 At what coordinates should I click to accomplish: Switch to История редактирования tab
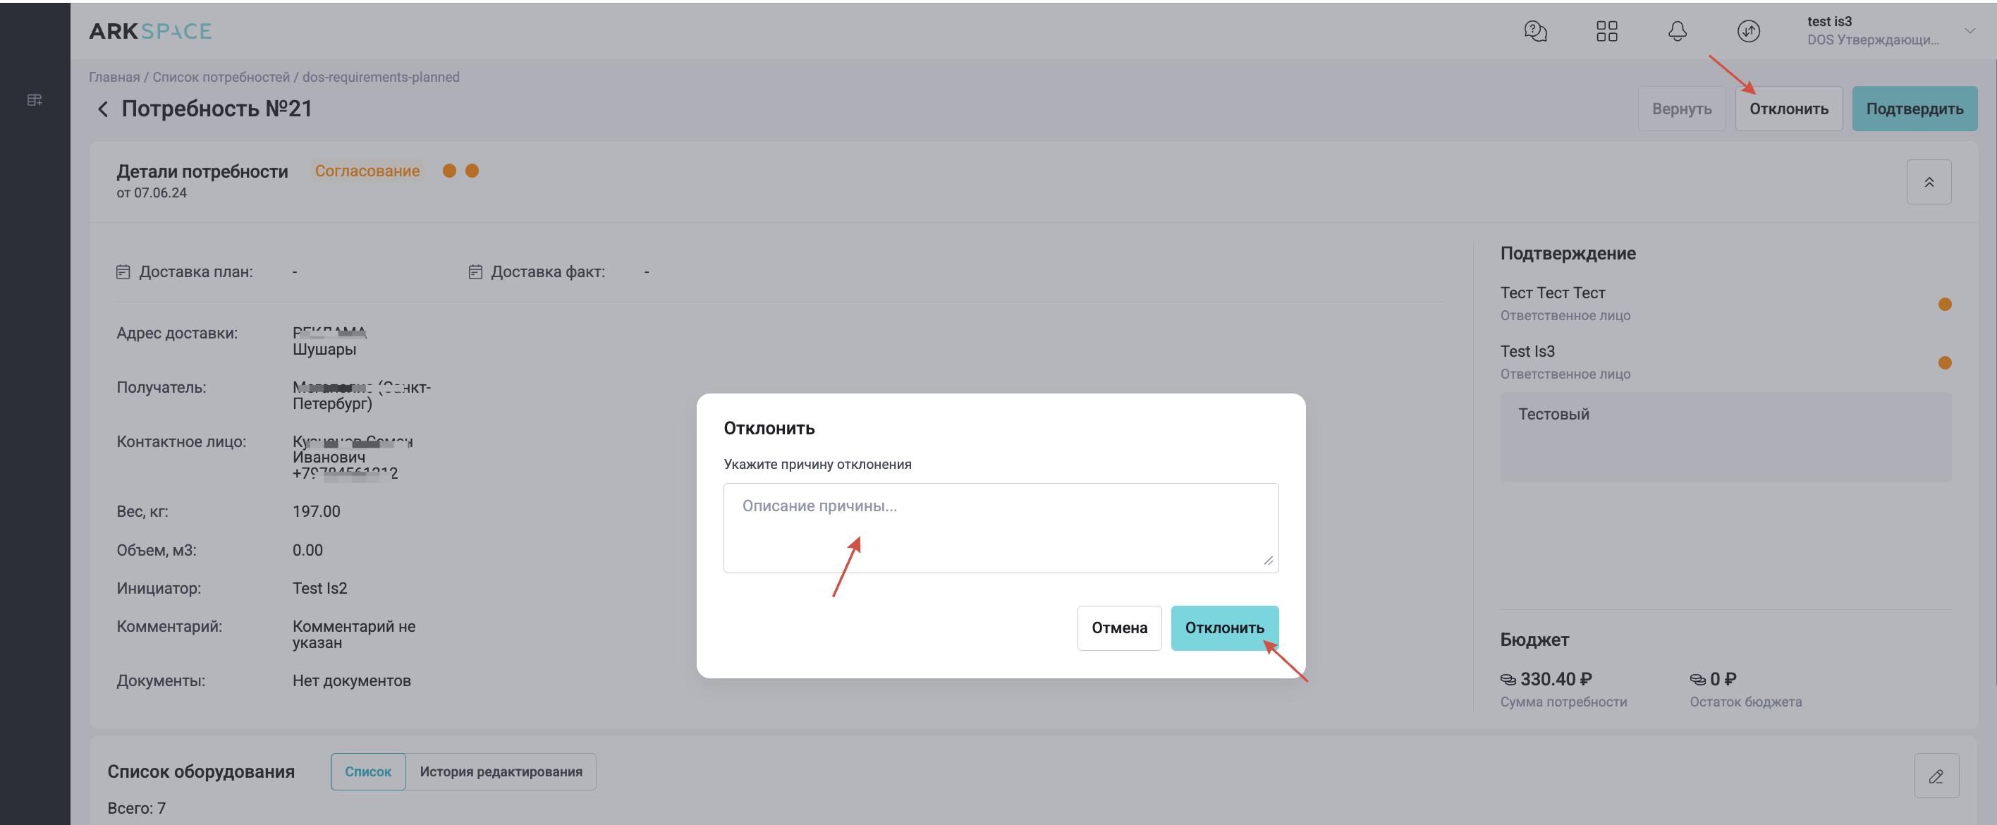coord(501,771)
